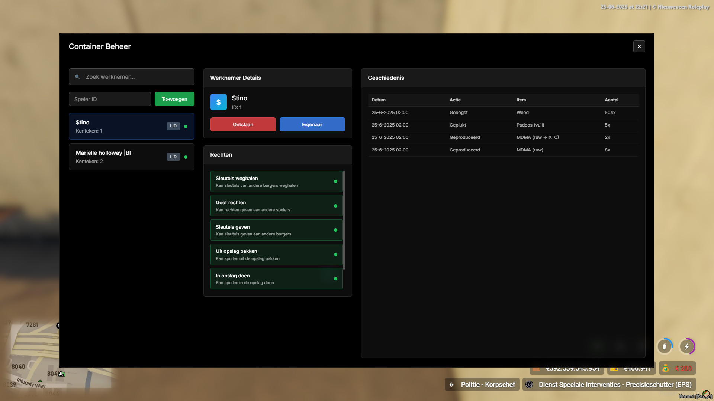Toggle the Uit opslag pakken permission
The width and height of the screenshot is (714, 401).
276,254
